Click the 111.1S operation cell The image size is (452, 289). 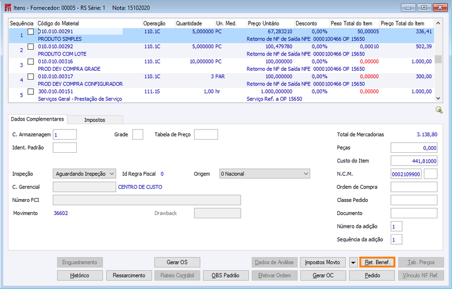click(x=152, y=92)
